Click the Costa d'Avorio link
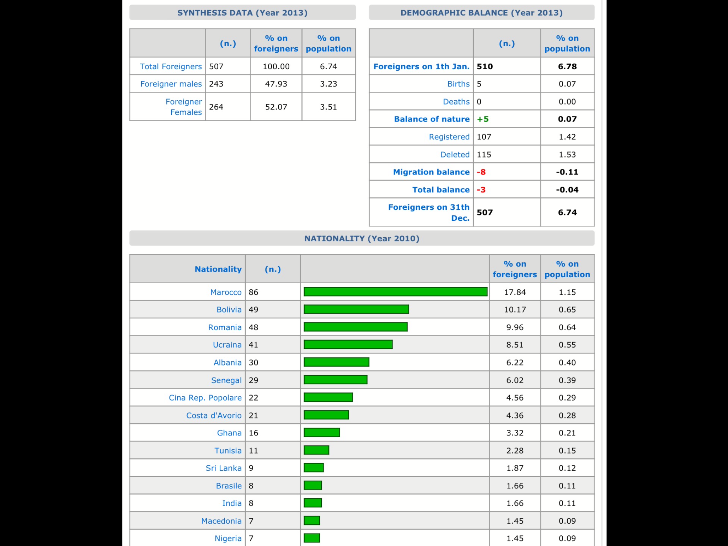Viewport: 728px width, 546px height. click(x=214, y=416)
